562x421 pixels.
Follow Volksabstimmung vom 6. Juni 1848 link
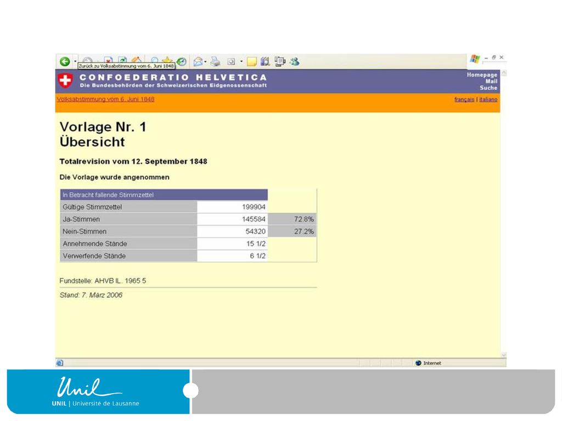click(106, 99)
